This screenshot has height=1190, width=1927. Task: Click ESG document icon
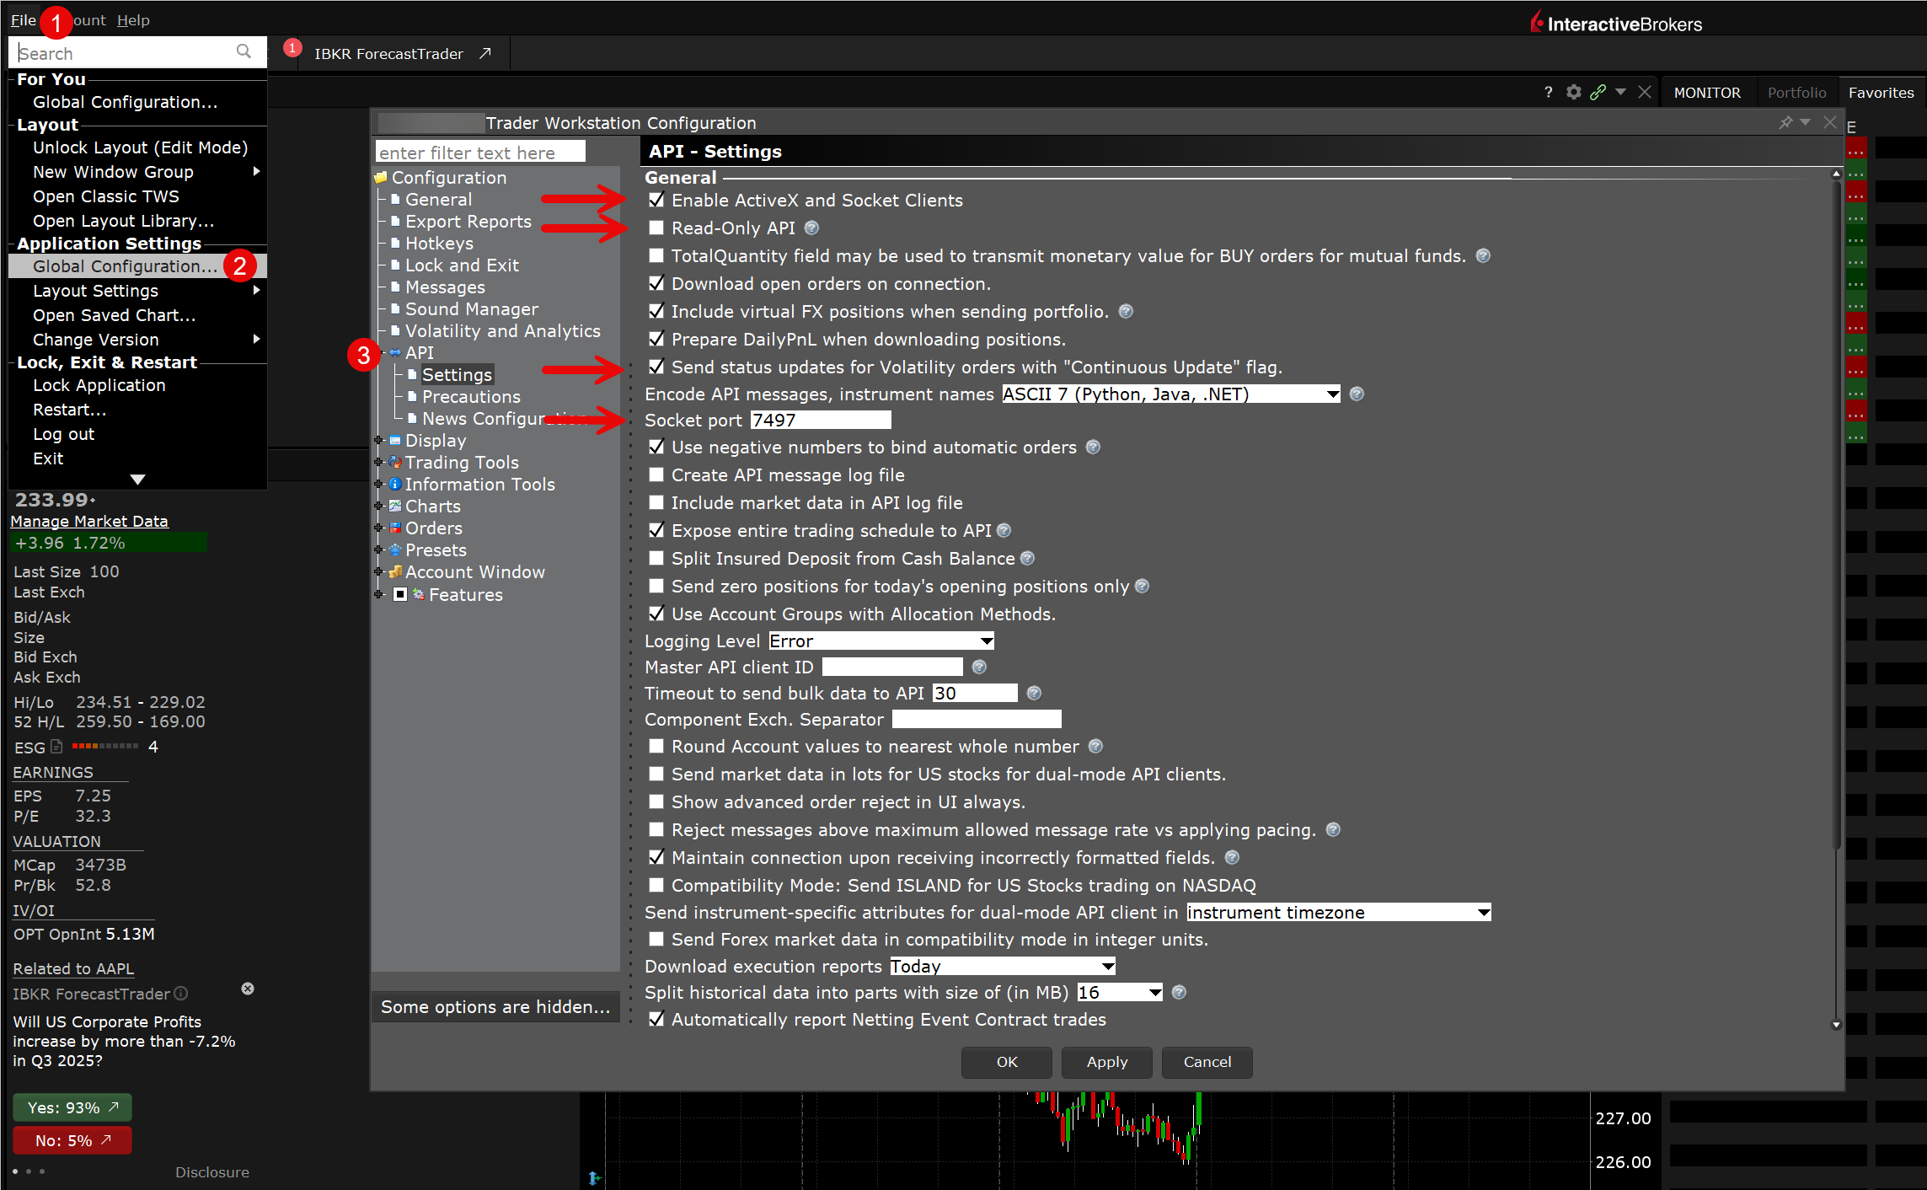point(56,747)
